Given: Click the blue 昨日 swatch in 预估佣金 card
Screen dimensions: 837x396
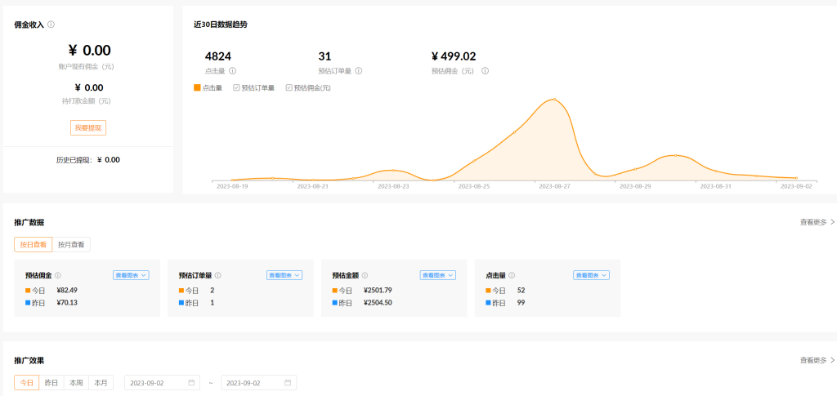Looking at the screenshot, I should (28, 303).
